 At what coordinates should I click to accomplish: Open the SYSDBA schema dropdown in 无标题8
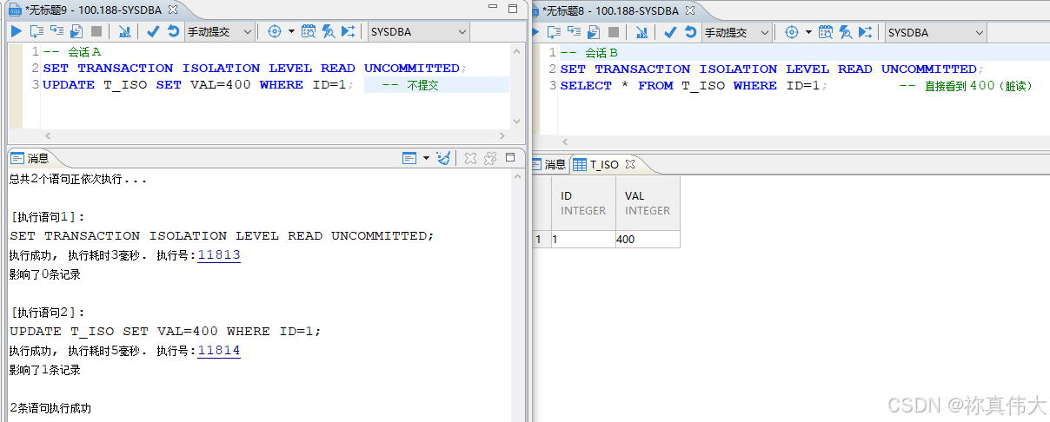(935, 32)
